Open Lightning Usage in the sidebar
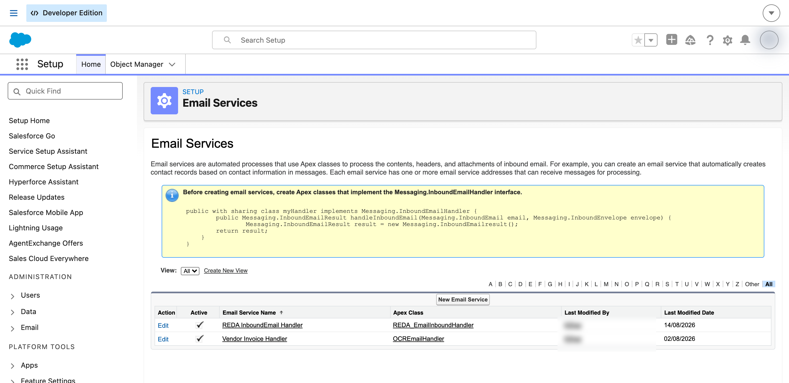 click(x=36, y=228)
